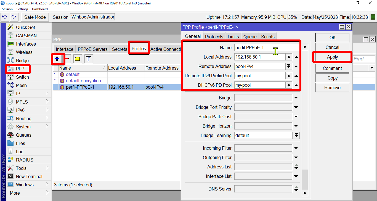
Task: Click the yellow comment note icon
Action: (78, 59)
